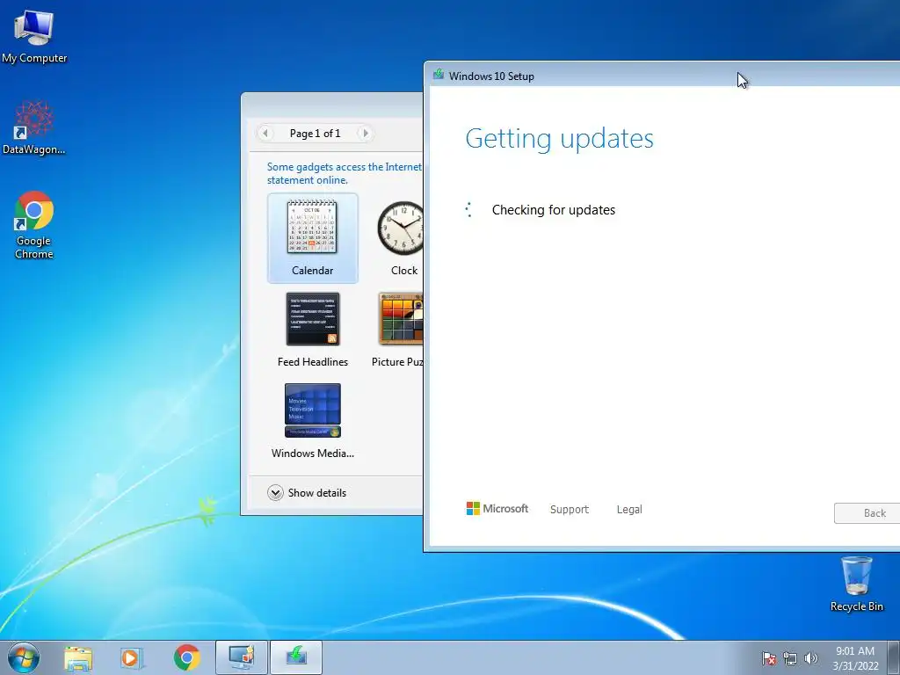
Task: Launch Windows Media Player from the taskbar
Action: click(132, 657)
